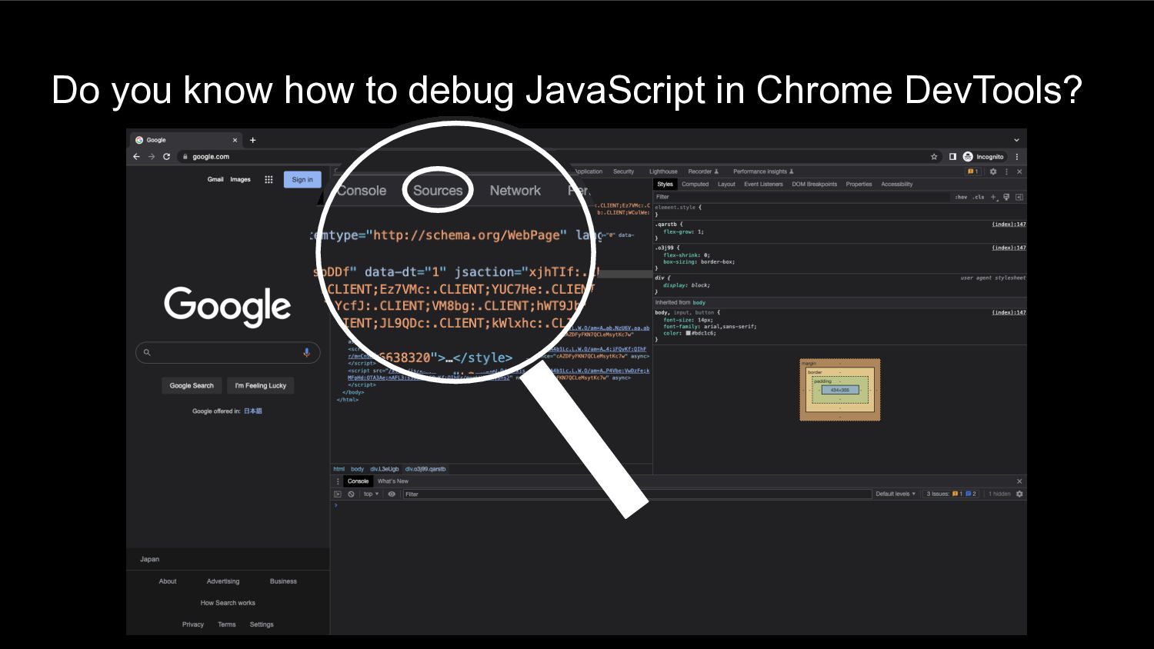
Task: Click the lock icon beside google.com
Action: click(x=185, y=157)
